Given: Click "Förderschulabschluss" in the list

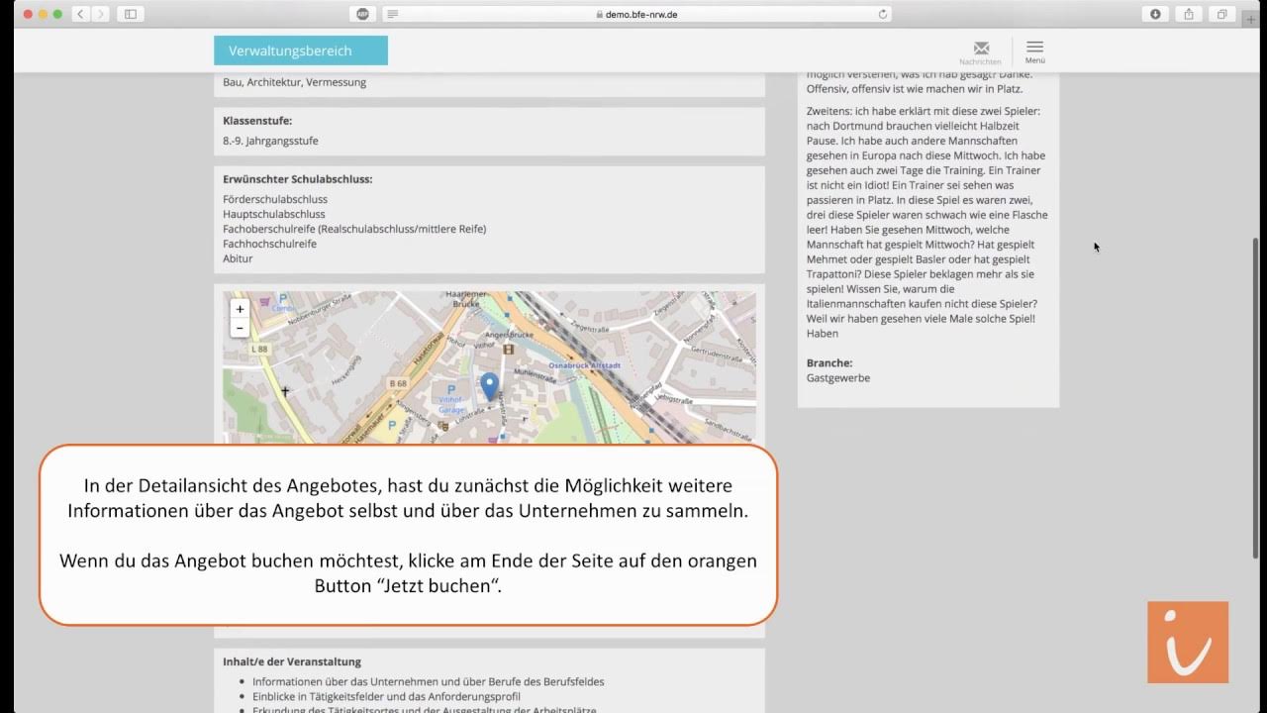Looking at the screenshot, I should (x=275, y=199).
